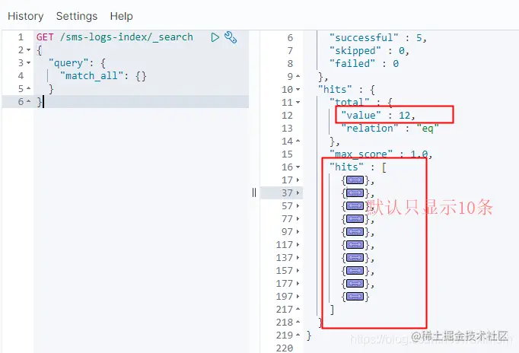Click editor line number 4
Viewport: 519px width, 353px height.
(x=21, y=76)
